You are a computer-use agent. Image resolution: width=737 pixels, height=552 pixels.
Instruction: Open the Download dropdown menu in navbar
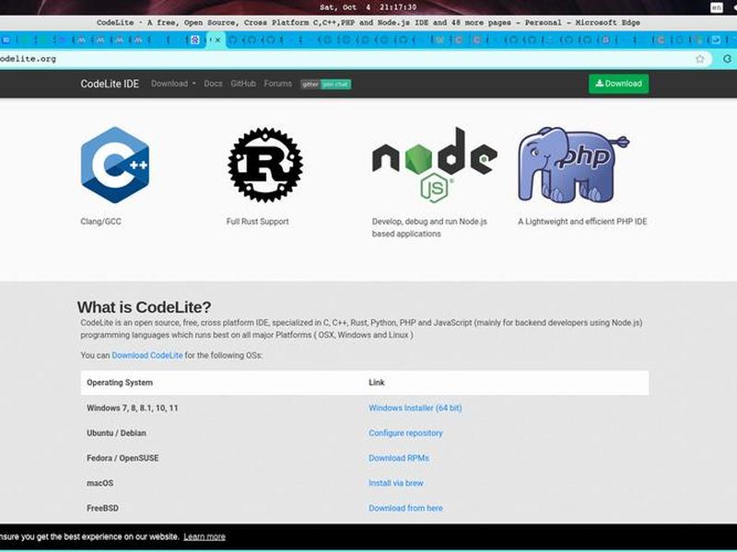pyautogui.click(x=173, y=84)
